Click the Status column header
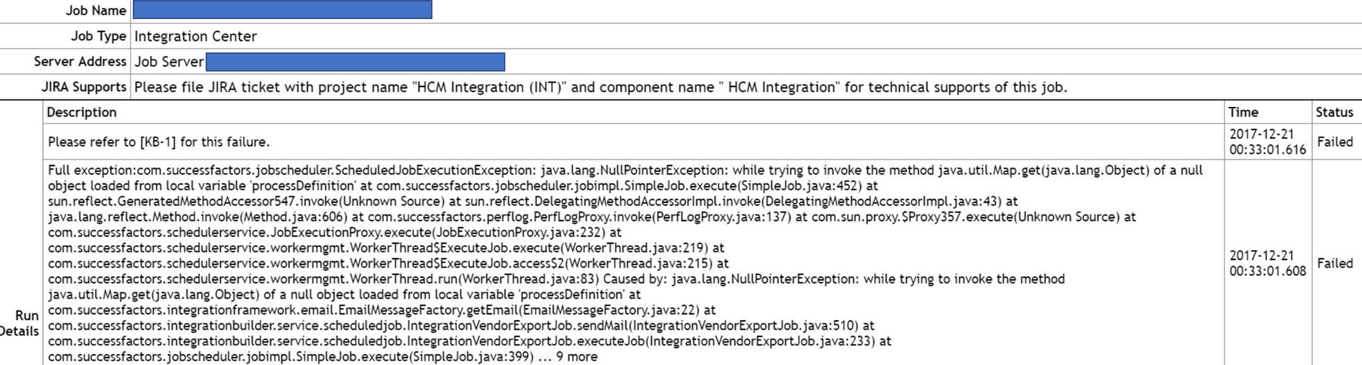Screen dimensions: 1362x365 [x=1334, y=112]
